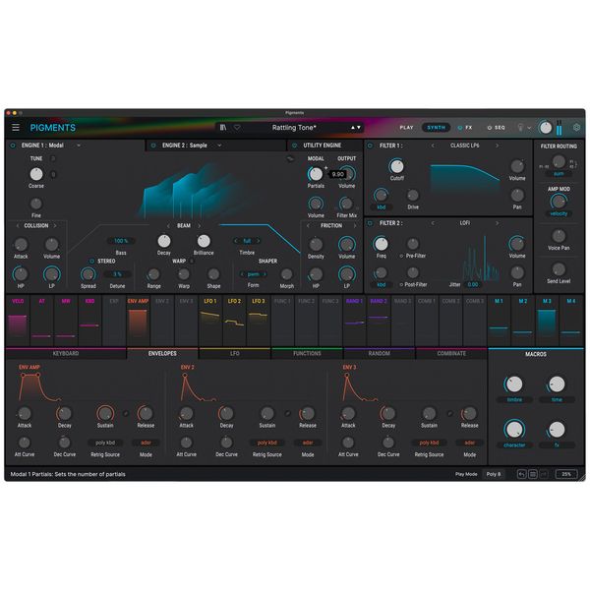The image size is (590, 590).
Task: Open the hamburger main menu
Action: point(15,128)
